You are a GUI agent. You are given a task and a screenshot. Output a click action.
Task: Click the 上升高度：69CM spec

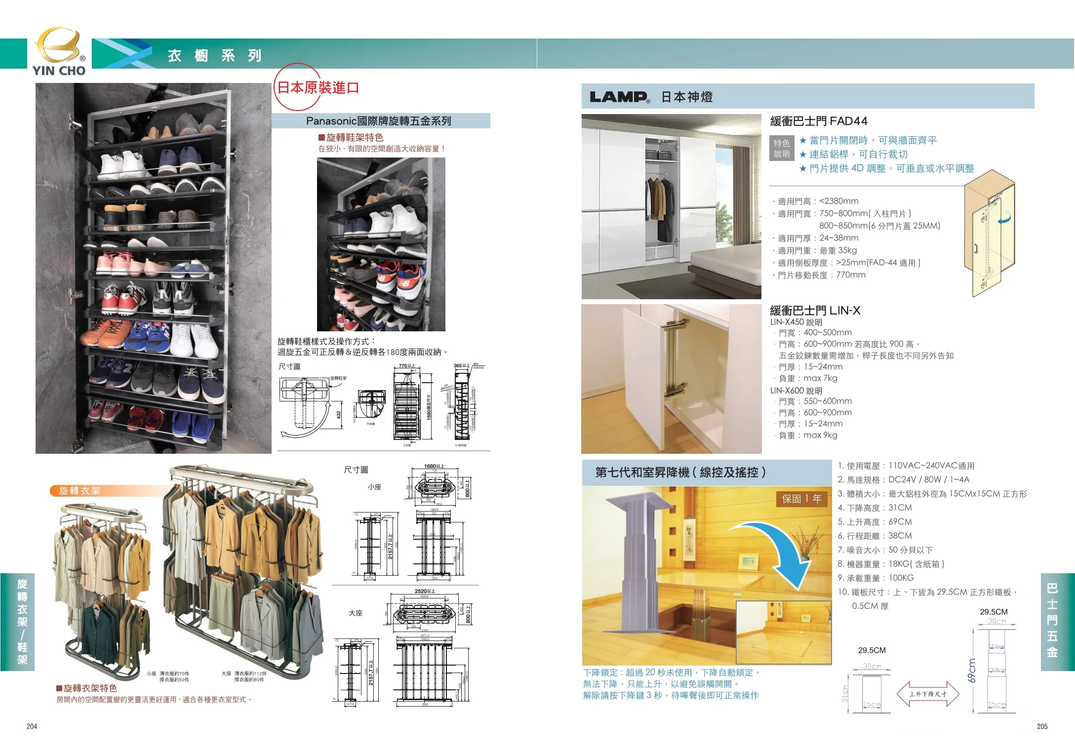click(875, 522)
